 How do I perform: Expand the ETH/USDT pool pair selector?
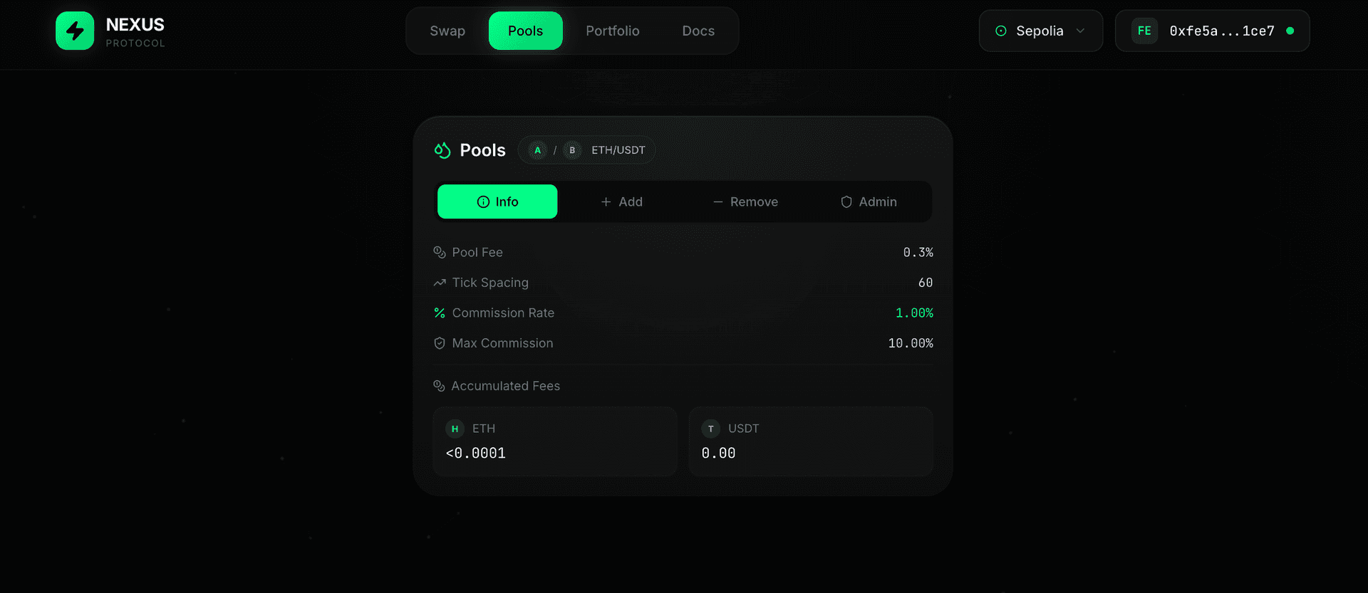[x=586, y=150]
